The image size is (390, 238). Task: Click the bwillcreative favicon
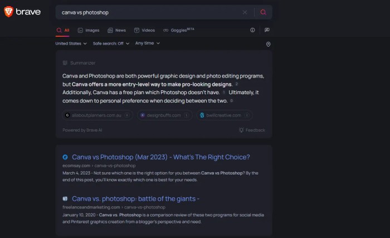coord(202,115)
